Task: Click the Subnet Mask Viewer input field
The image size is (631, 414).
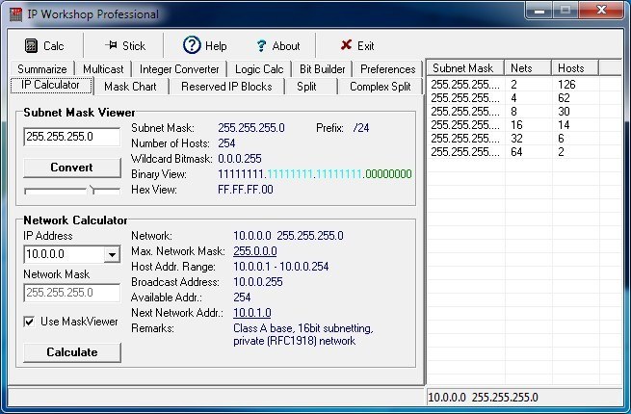Action: point(71,137)
